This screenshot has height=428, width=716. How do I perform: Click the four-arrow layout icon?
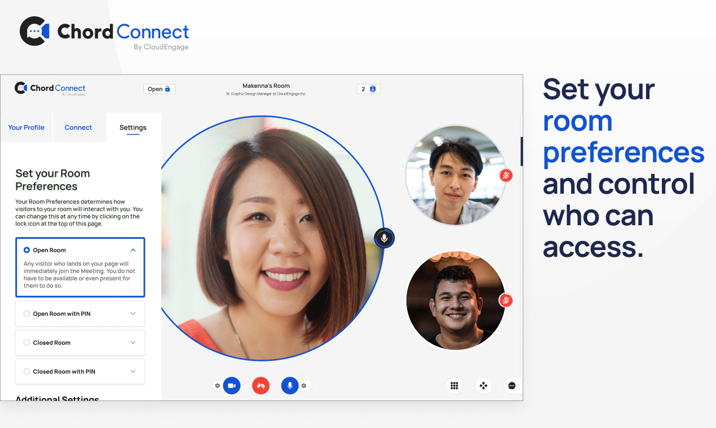(x=483, y=386)
